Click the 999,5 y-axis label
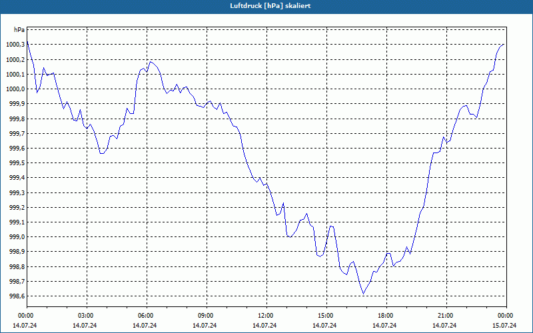This screenshot has height=333, width=533. pos(17,163)
